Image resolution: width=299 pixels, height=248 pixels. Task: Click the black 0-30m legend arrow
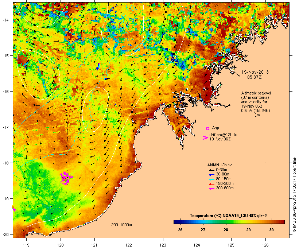[211, 170]
